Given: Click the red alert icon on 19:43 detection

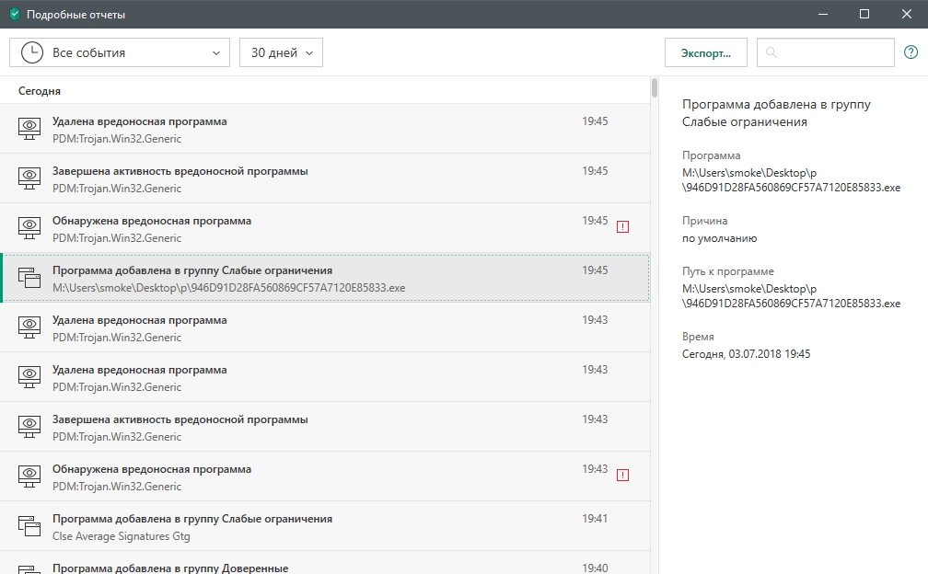Looking at the screenshot, I should point(622,475).
